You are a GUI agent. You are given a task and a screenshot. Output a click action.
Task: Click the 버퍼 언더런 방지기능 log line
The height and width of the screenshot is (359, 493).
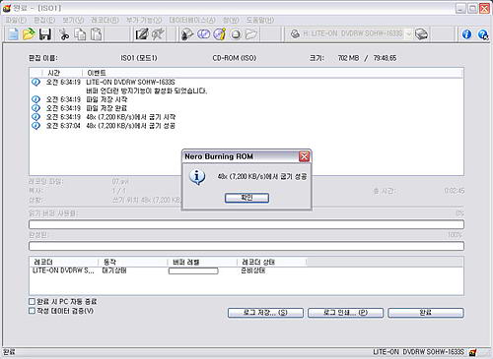coord(147,90)
